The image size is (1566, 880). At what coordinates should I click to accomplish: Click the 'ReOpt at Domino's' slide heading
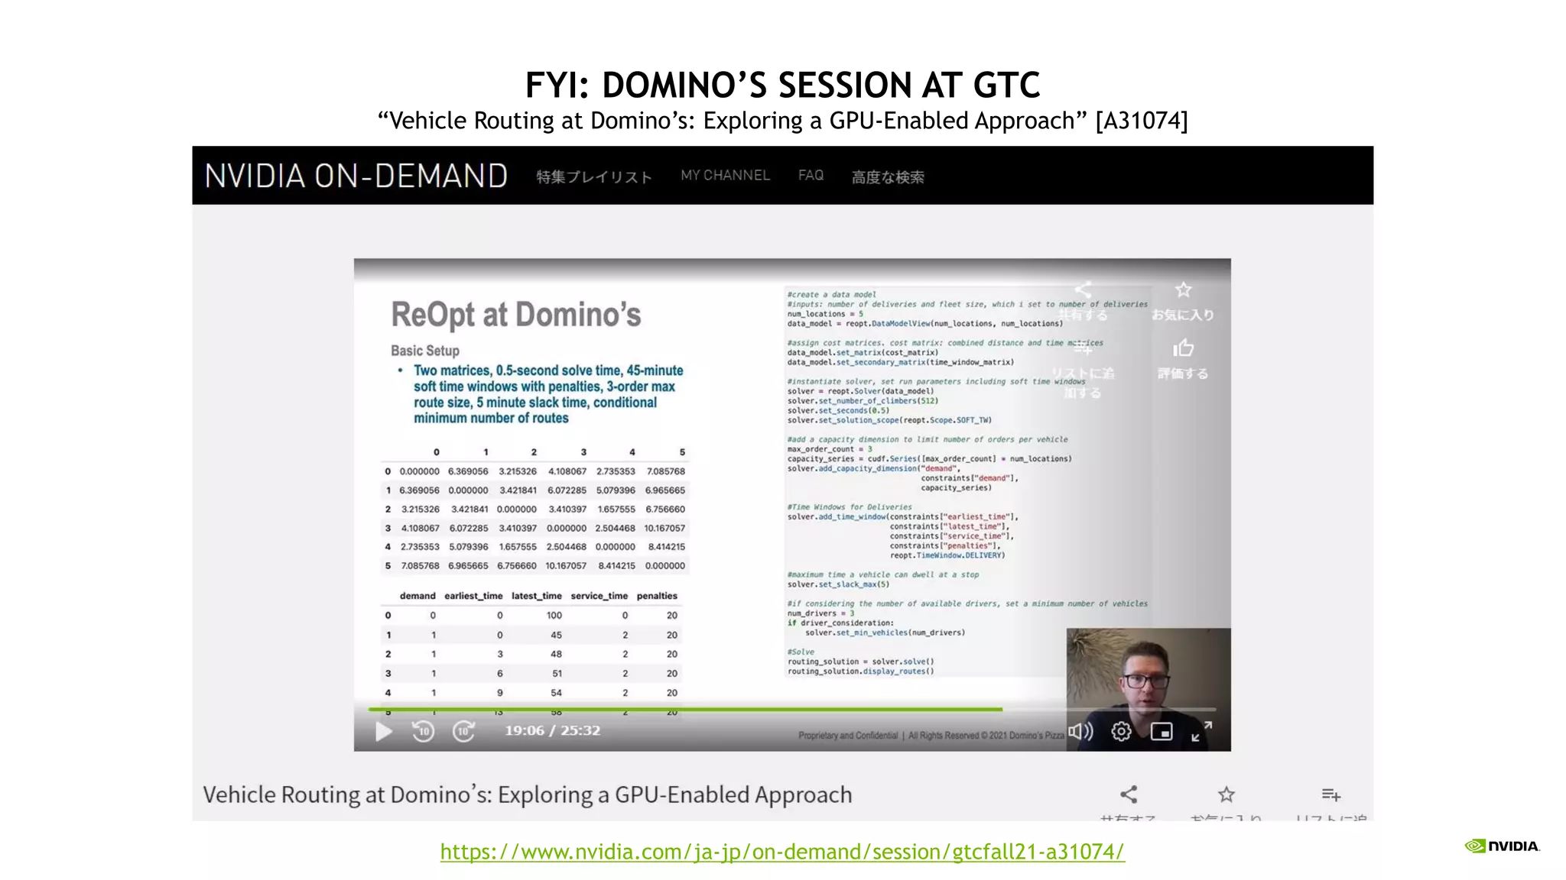click(516, 314)
